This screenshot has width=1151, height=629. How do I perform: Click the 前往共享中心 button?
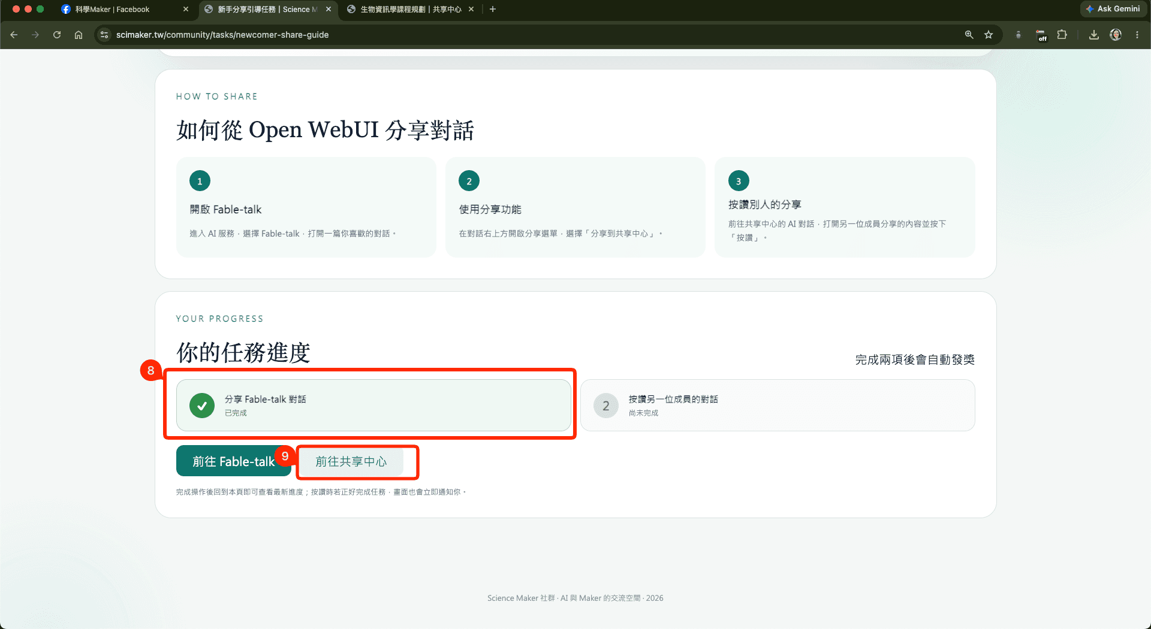point(351,462)
